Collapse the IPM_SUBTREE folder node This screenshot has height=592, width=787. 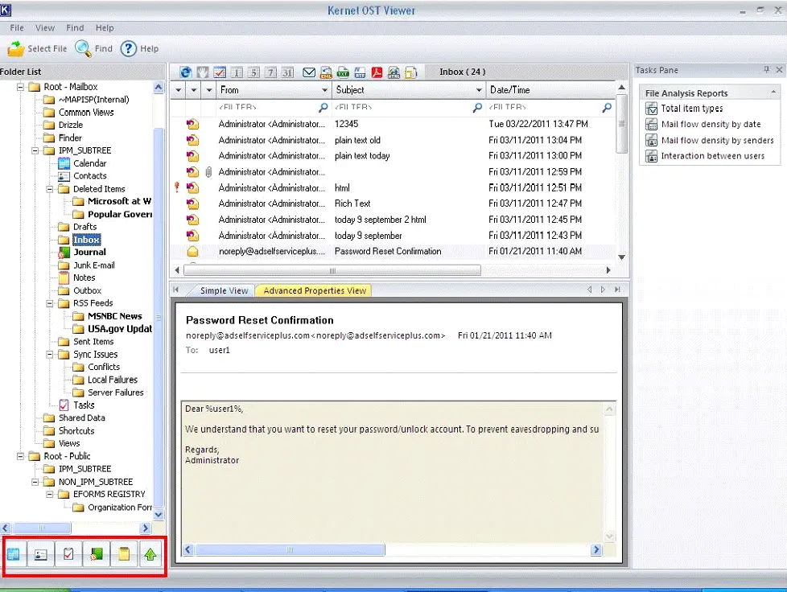35,150
